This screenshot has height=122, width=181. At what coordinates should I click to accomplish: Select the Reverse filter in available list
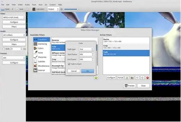(x=58, y=41)
